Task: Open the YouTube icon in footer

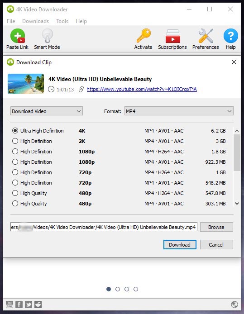Action: (10, 304)
